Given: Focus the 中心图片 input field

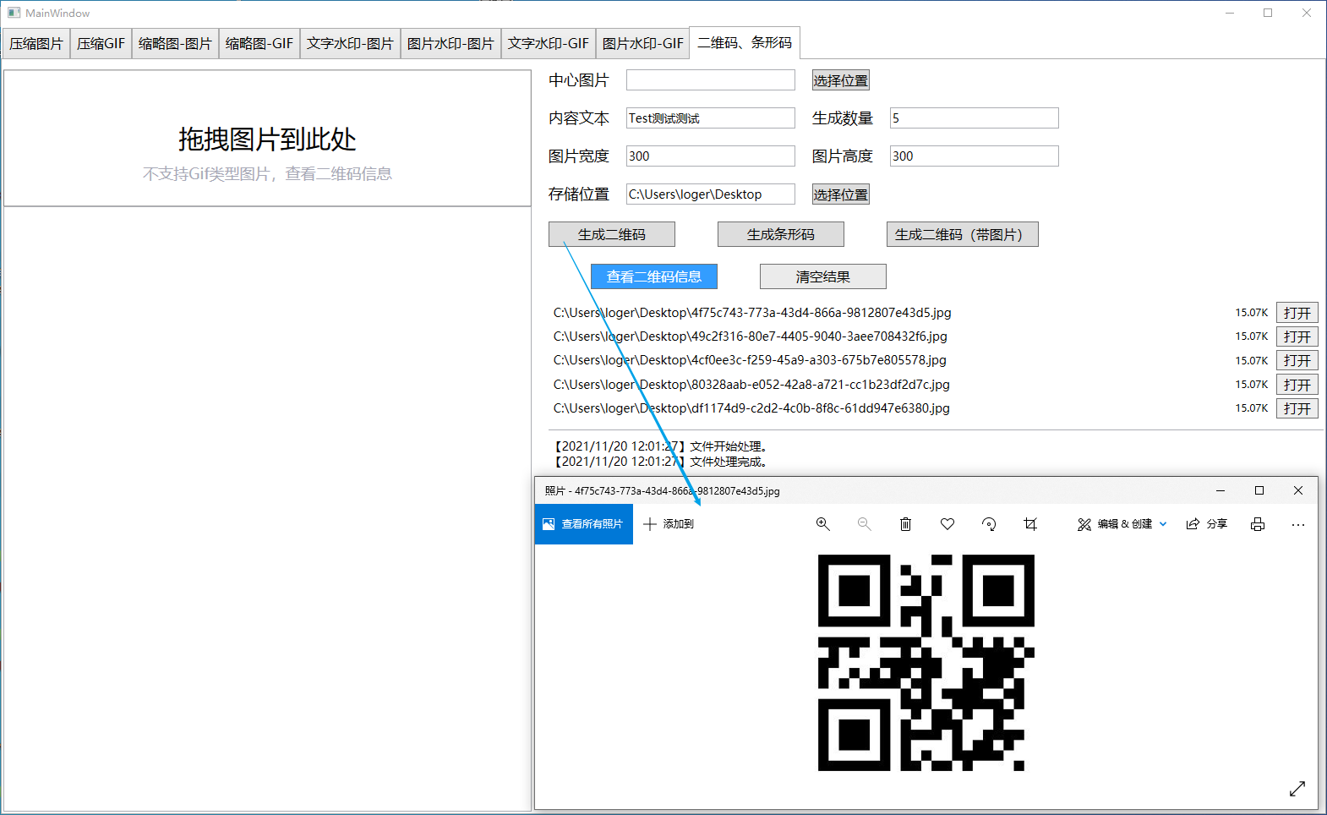Looking at the screenshot, I should tap(711, 79).
